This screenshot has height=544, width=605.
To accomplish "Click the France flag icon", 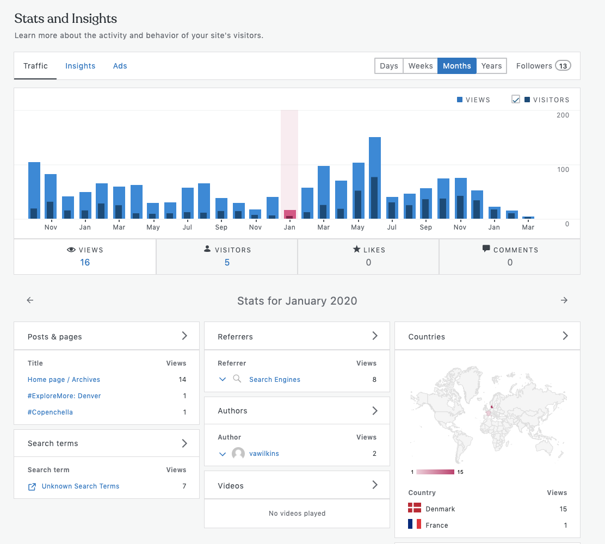I will [x=415, y=524].
